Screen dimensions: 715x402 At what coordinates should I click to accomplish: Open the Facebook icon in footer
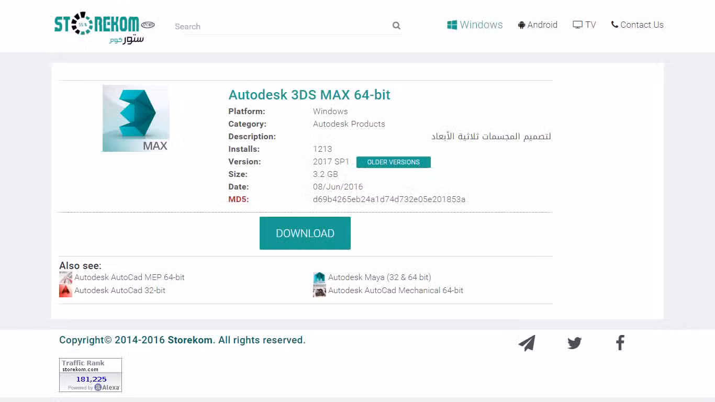click(x=620, y=343)
